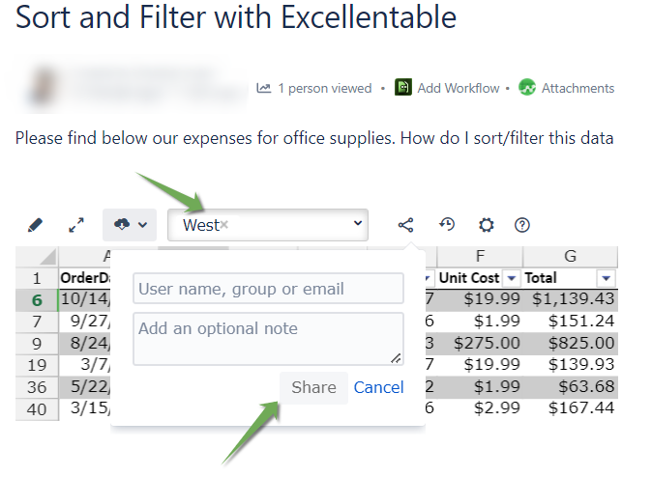652x477 pixels.
Task: Clear the West selection with x
Action: (x=224, y=225)
